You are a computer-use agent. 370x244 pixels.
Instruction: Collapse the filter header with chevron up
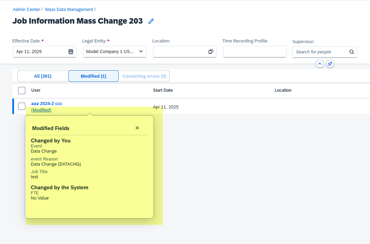[319, 64]
